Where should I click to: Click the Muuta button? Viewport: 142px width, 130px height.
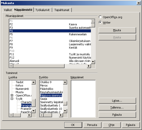117,30
